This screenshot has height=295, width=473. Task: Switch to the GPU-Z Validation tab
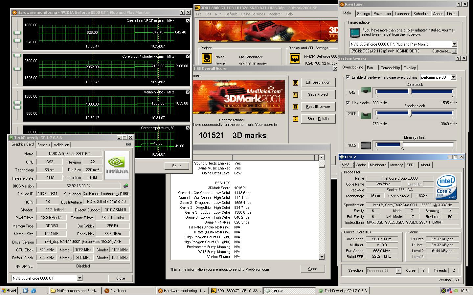(x=61, y=145)
